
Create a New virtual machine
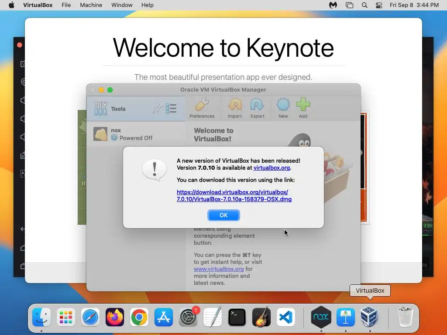(283, 108)
